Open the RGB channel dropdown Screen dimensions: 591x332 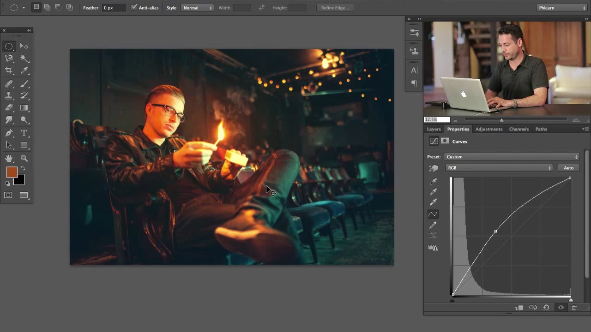499,168
